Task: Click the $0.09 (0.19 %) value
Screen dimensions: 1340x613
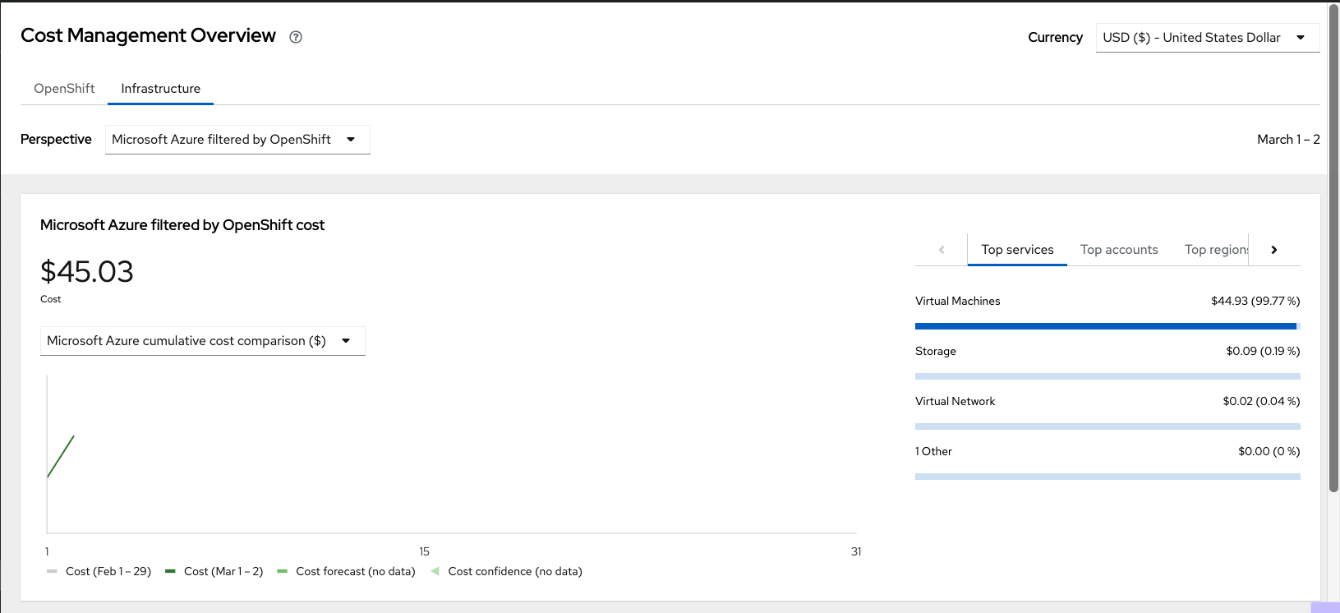Action: pyautogui.click(x=1263, y=351)
